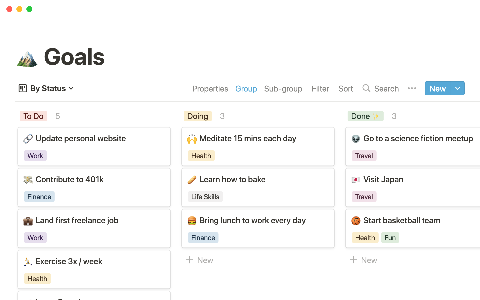The width and height of the screenshot is (480, 300).
Task: Click the three-dots overflow menu icon
Action: pyautogui.click(x=412, y=88)
